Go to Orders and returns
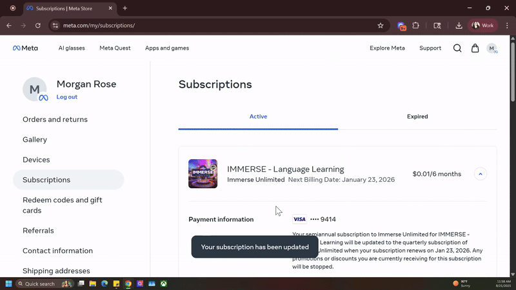Viewport: 516px width, 290px height. 55,119
